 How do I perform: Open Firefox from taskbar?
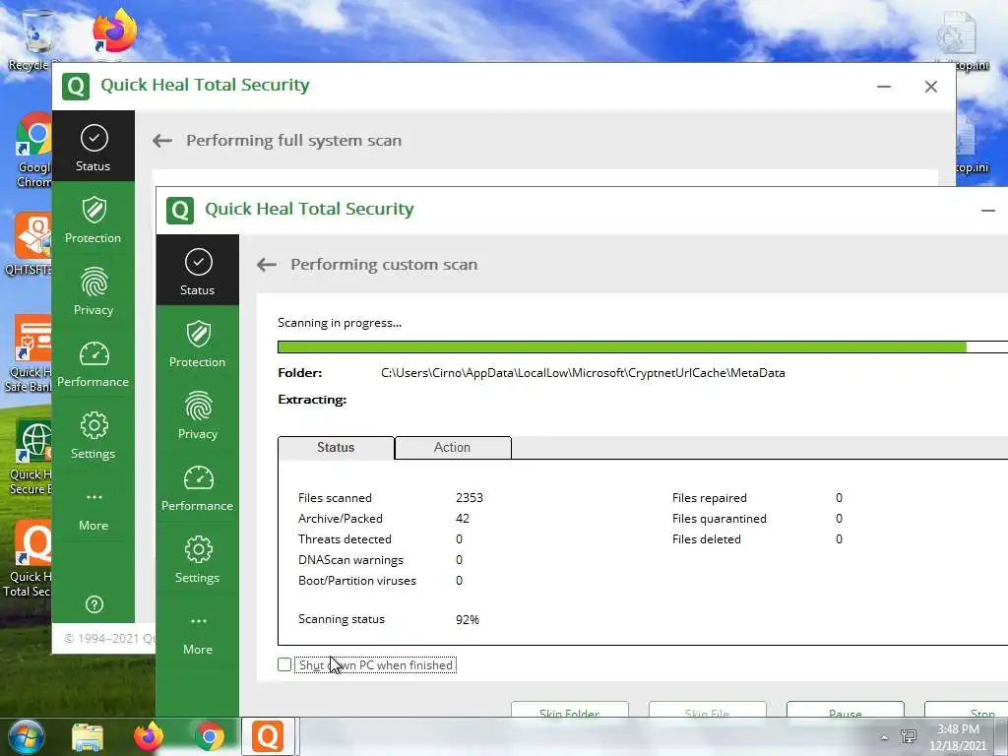tap(149, 736)
